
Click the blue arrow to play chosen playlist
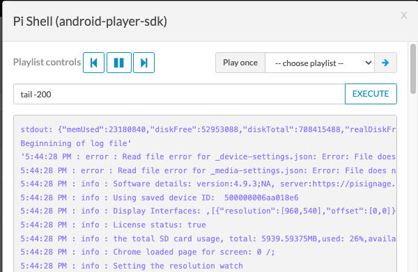click(385, 63)
